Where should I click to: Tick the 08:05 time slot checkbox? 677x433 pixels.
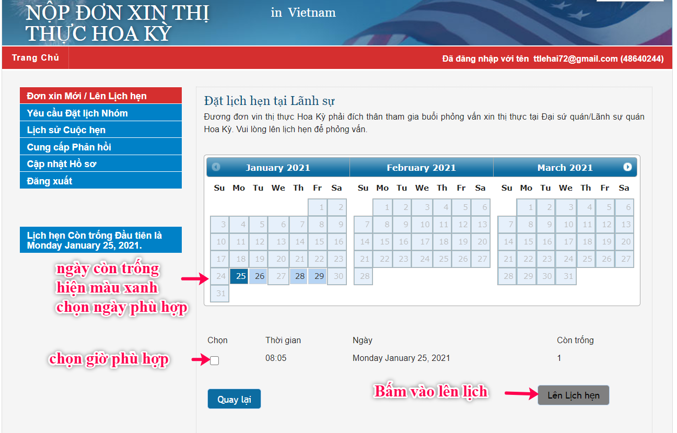[214, 360]
